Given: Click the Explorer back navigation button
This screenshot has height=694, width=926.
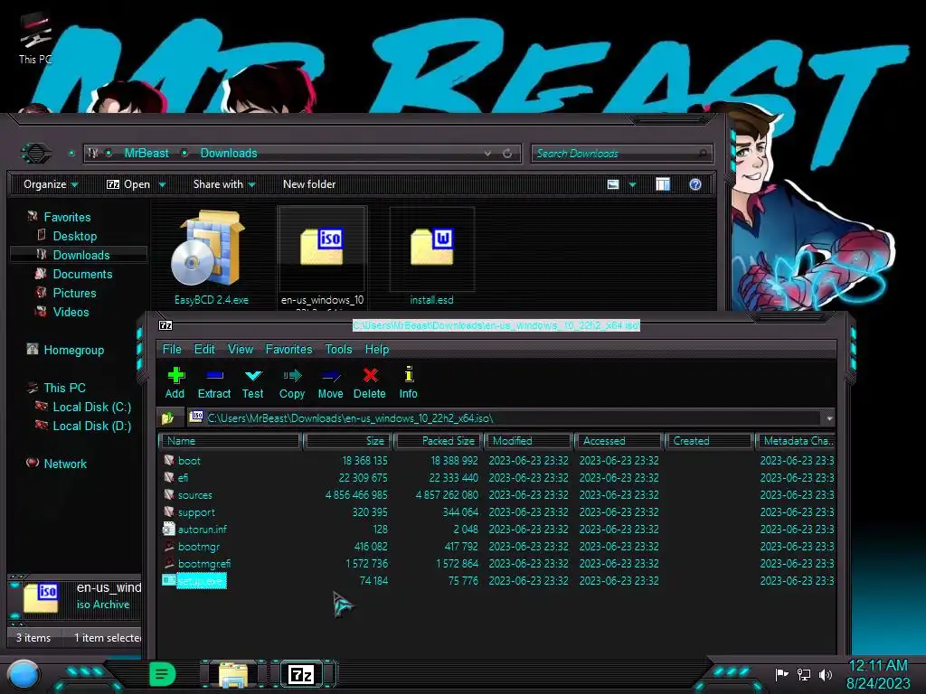Looking at the screenshot, I should click(36, 154).
